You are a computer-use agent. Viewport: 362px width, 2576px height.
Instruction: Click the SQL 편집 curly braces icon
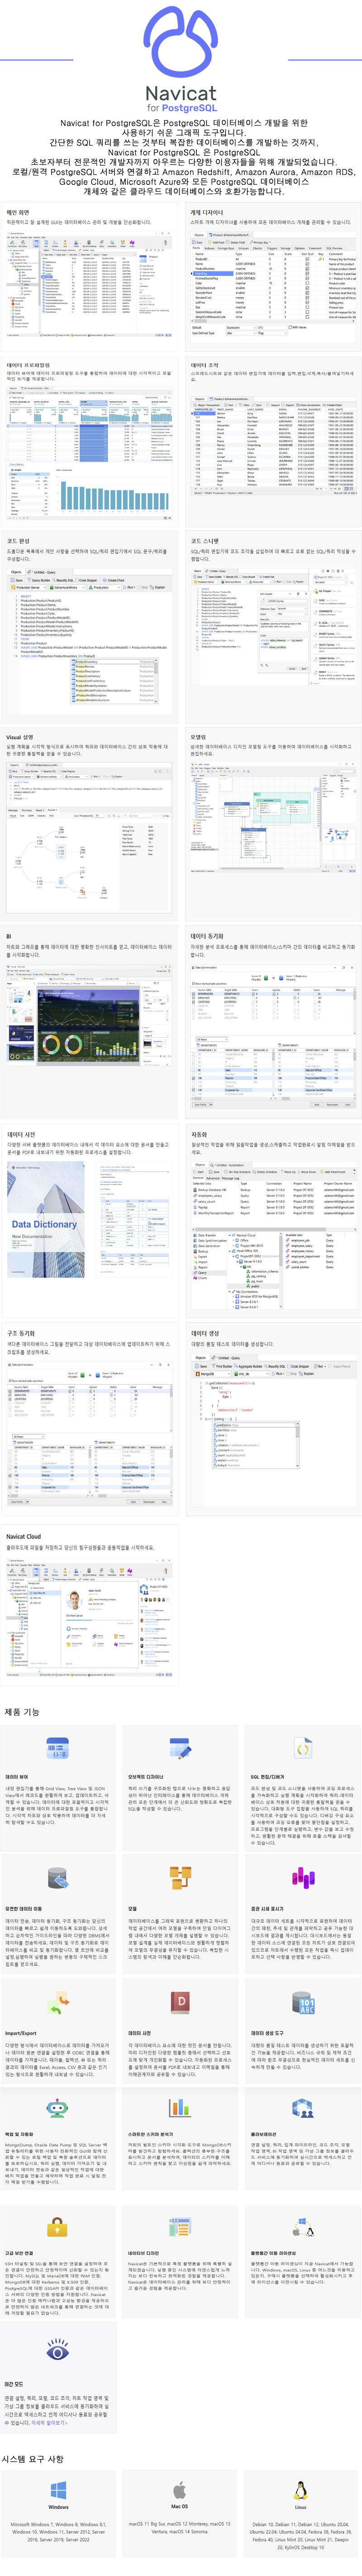click(x=304, y=1748)
